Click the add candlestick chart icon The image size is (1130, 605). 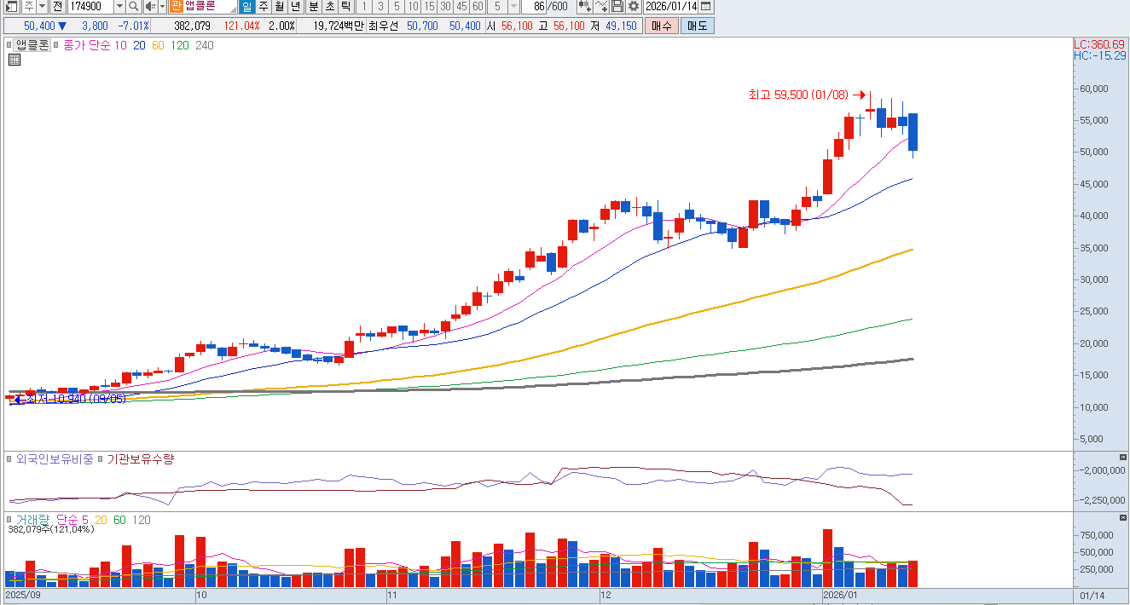584,7
